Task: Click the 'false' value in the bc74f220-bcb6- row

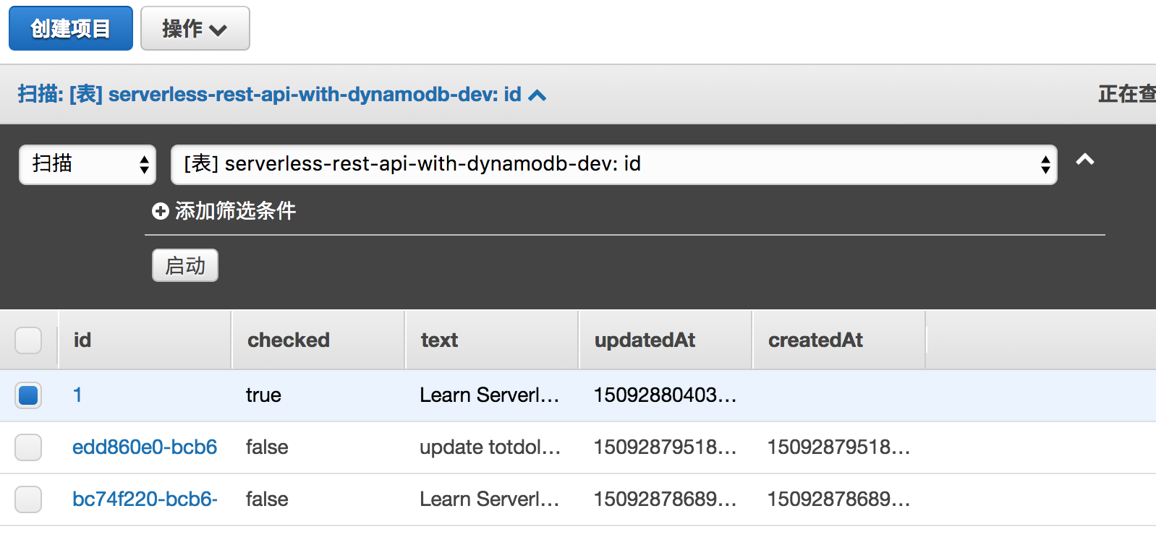Action: pyautogui.click(x=267, y=499)
